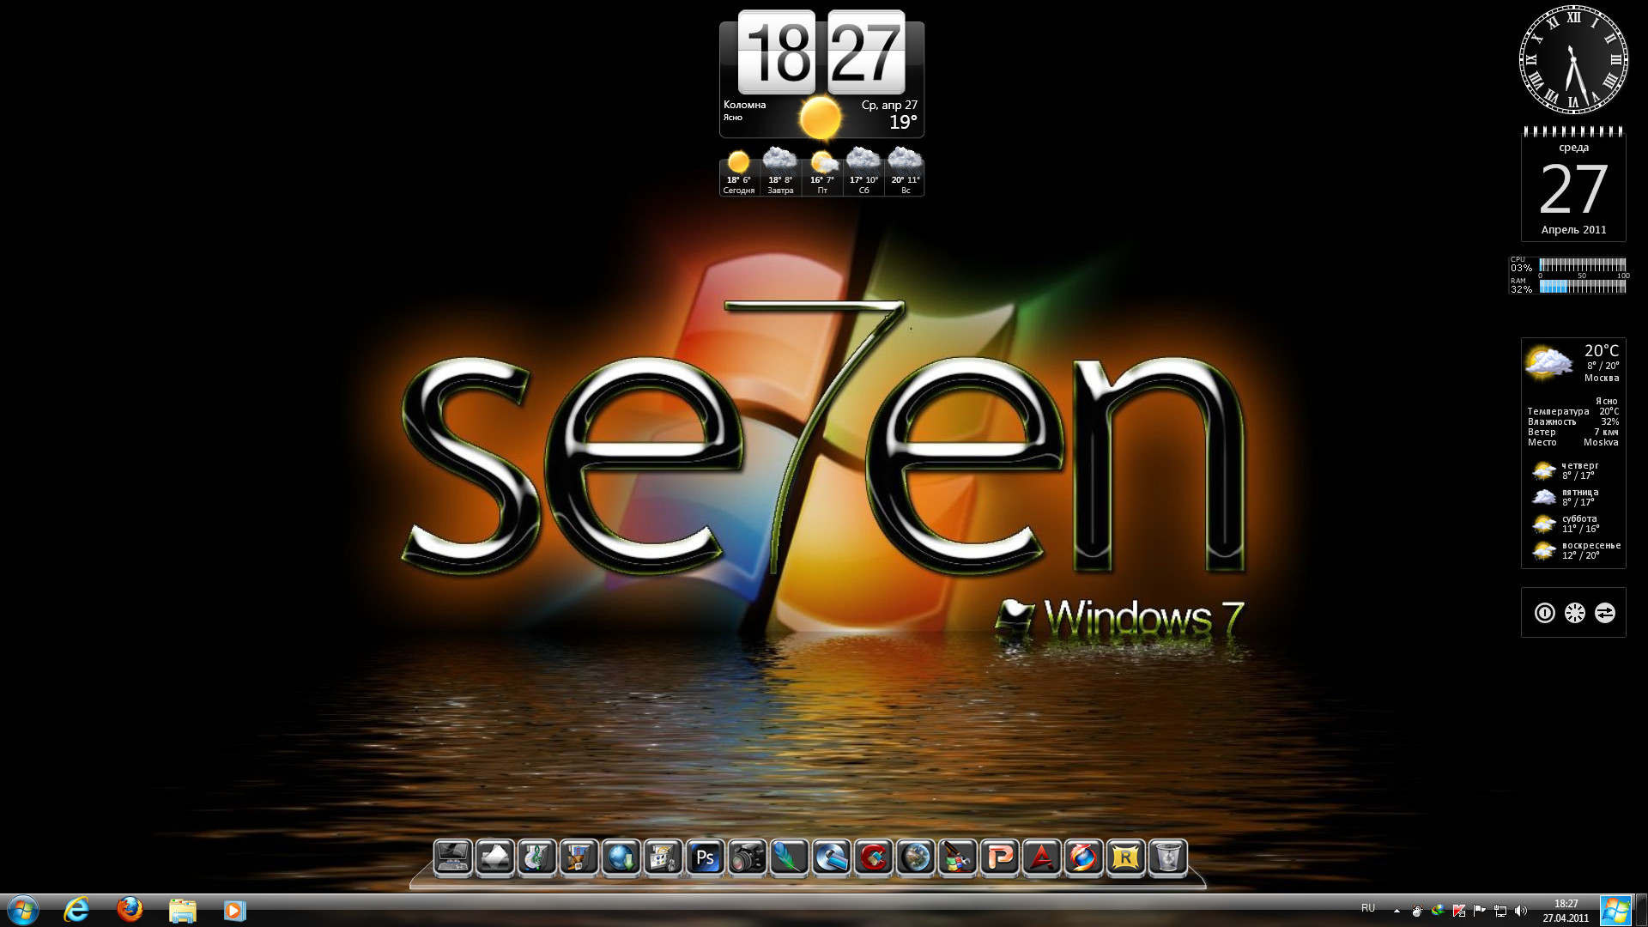This screenshot has height=927, width=1648.
Task: Open the Recycle Bin in dock
Action: pyautogui.click(x=1167, y=857)
